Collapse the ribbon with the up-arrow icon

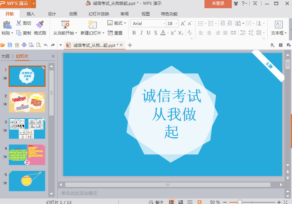pyautogui.click(x=255, y=3)
